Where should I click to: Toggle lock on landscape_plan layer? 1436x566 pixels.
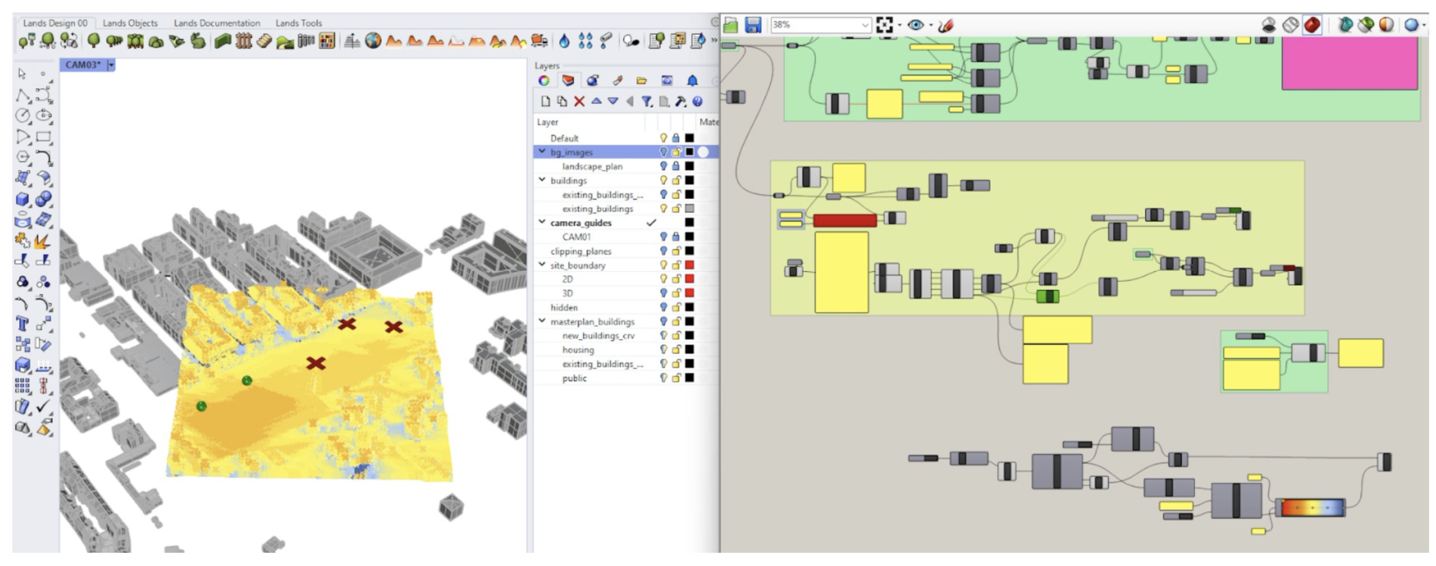click(676, 166)
